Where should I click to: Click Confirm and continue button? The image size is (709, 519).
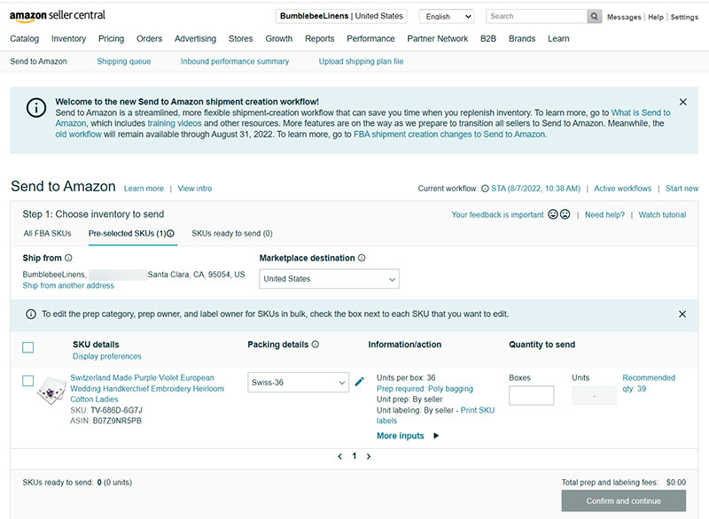click(x=624, y=501)
